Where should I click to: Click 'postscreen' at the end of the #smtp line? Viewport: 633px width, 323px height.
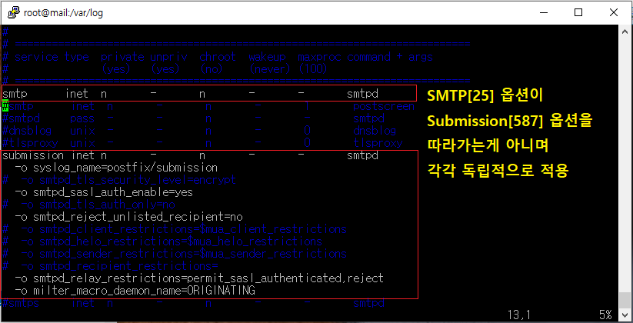point(384,107)
